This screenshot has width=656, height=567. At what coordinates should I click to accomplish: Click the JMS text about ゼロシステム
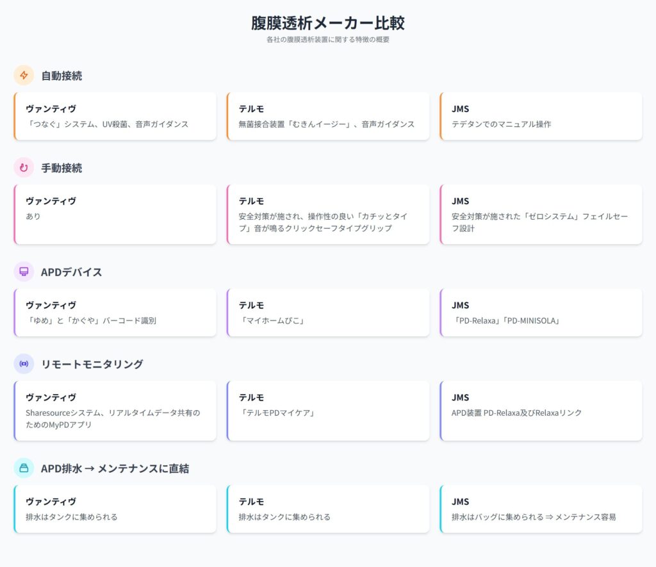[539, 222]
